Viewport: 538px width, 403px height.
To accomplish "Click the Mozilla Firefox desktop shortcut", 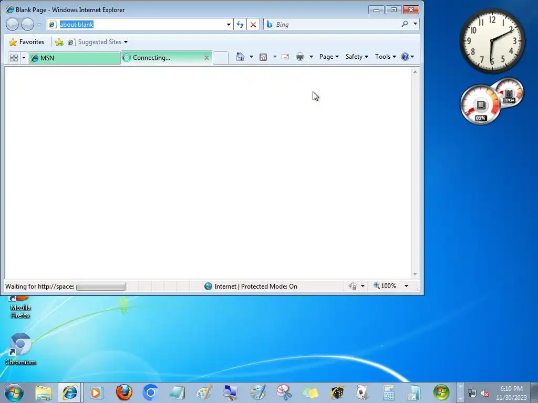I will click(20, 307).
